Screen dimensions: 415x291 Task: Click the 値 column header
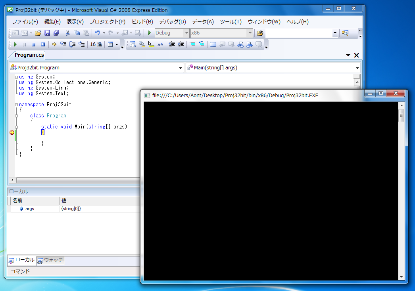coord(100,201)
